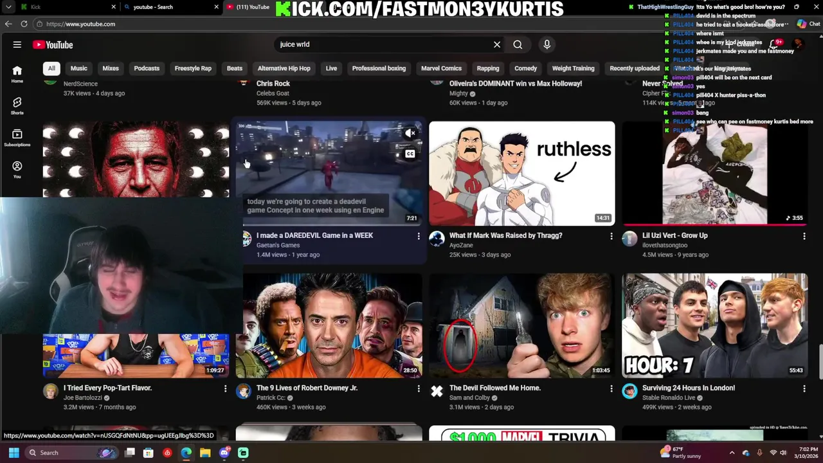Select the Freestyle Rap filter chip
Image resolution: width=823 pixels, height=463 pixels.
click(193, 68)
